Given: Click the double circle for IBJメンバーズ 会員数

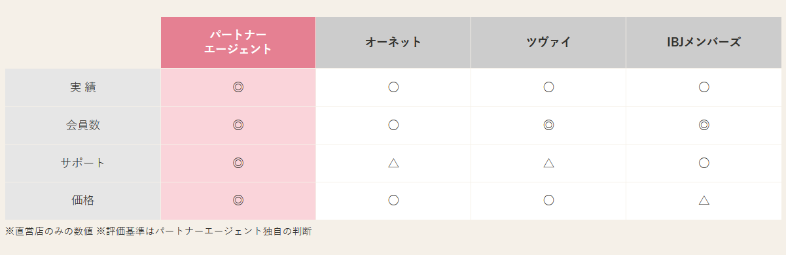Looking at the screenshot, I should point(704,125).
